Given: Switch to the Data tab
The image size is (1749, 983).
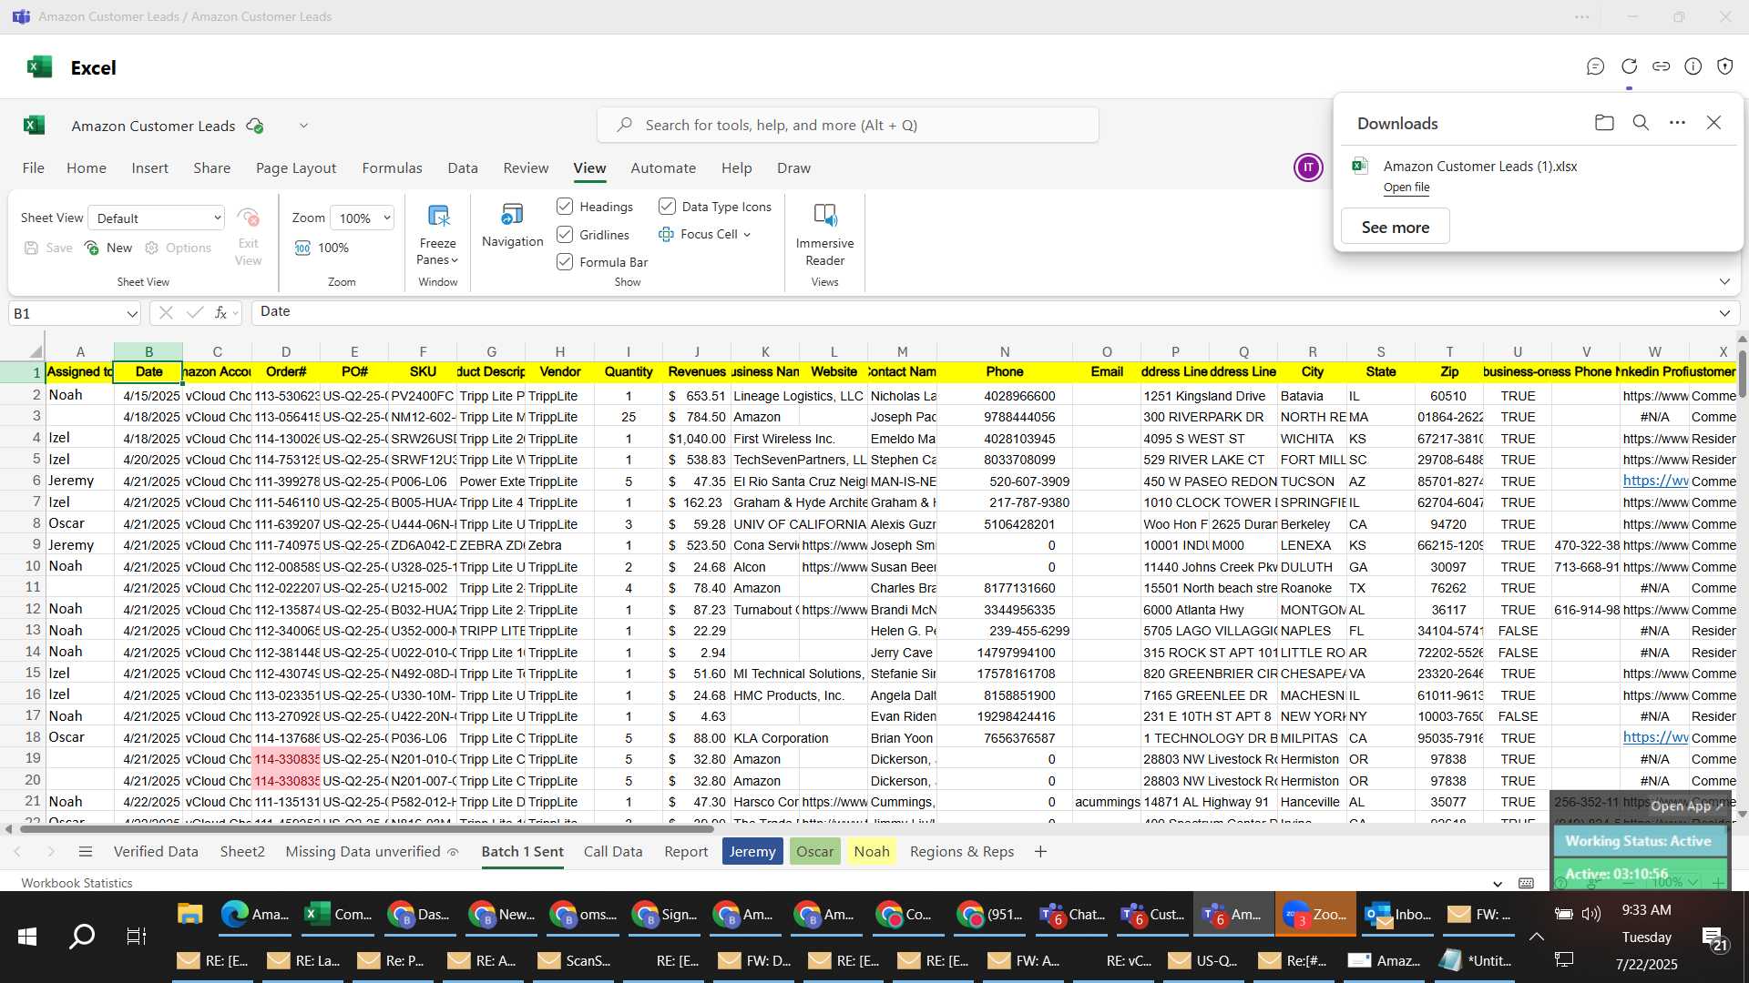Looking at the screenshot, I should pos(463,168).
